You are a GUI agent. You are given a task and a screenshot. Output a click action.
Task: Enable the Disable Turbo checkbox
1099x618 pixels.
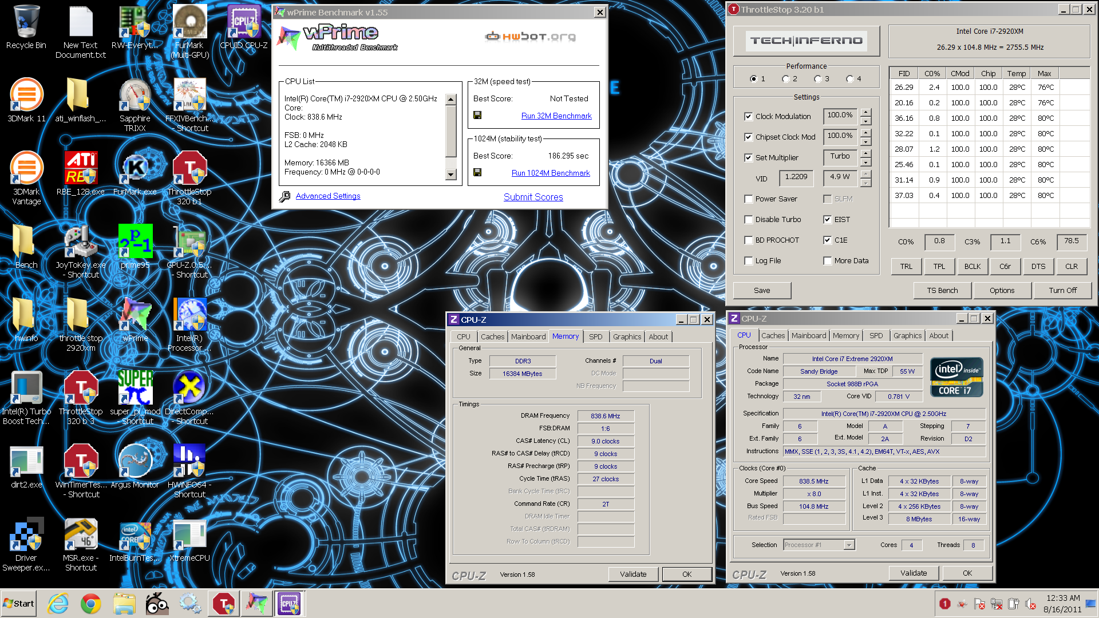(748, 220)
